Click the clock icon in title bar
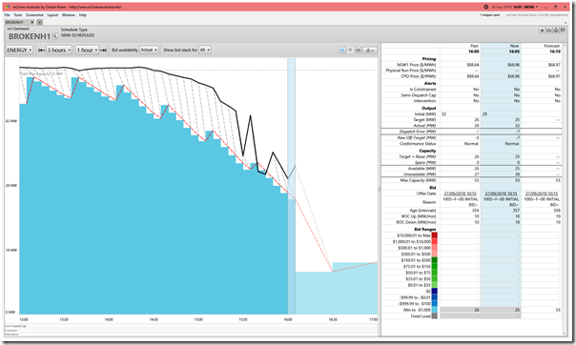The image size is (576, 345). coord(486,7)
